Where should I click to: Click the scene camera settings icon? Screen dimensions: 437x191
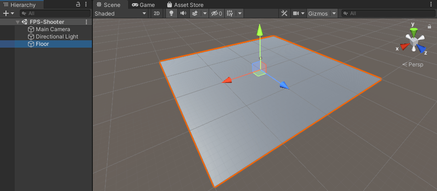coord(296,14)
